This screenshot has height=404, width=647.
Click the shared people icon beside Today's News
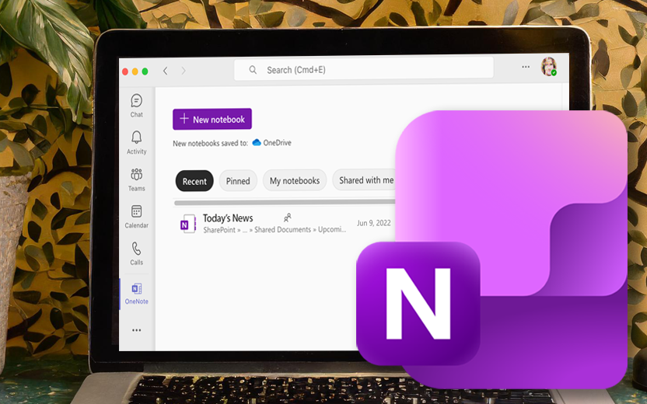[x=287, y=218]
